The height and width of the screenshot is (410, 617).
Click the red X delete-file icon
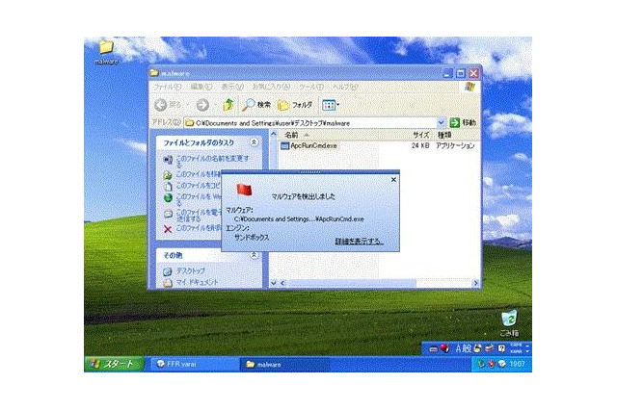pyautogui.click(x=168, y=229)
